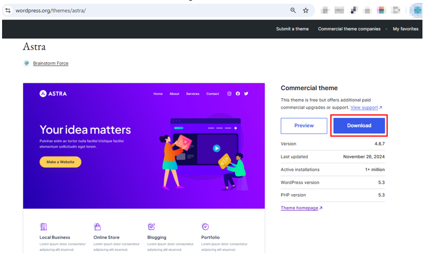424x253 pixels.
Task: Click the Facebook icon in theme preview
Action: (238, 94)
